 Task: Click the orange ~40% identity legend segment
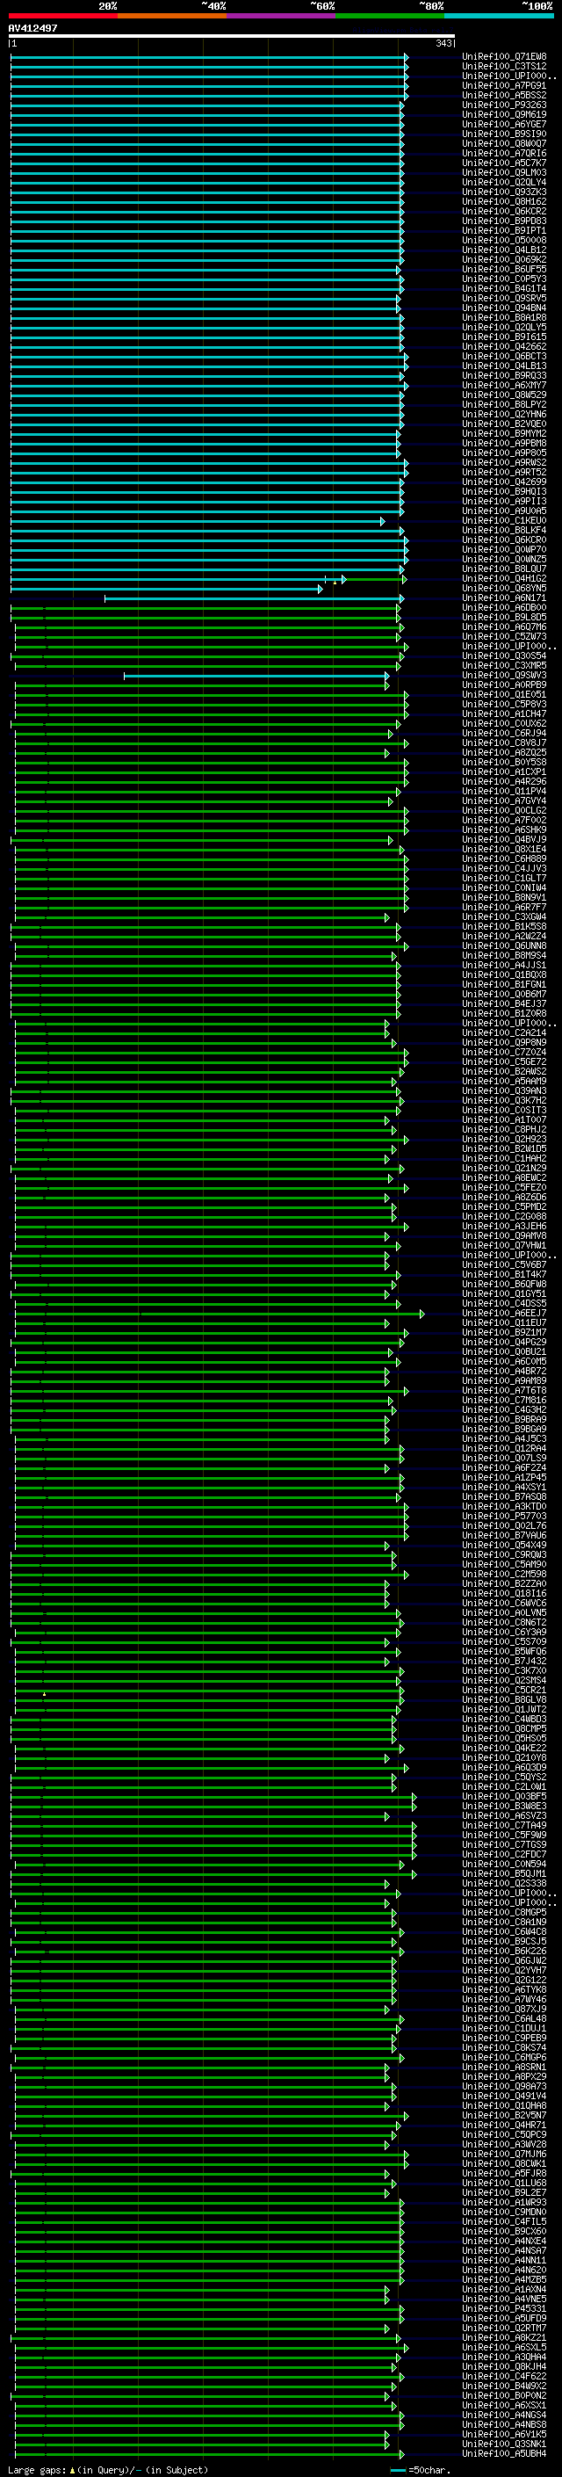(173, 16)
